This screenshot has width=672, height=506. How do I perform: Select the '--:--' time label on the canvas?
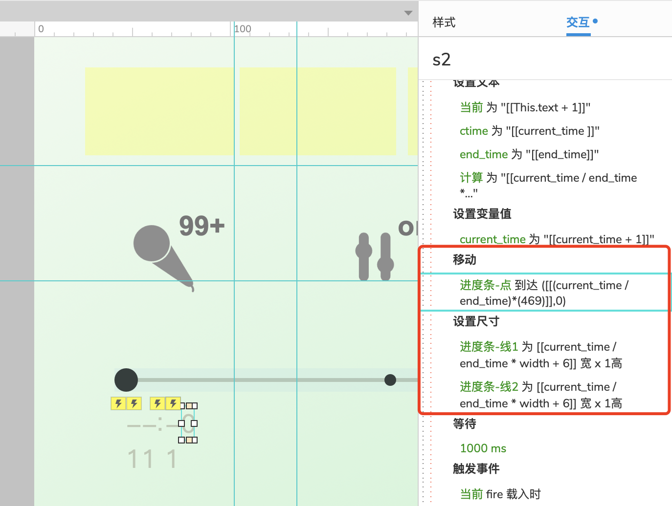coord(154,425)
